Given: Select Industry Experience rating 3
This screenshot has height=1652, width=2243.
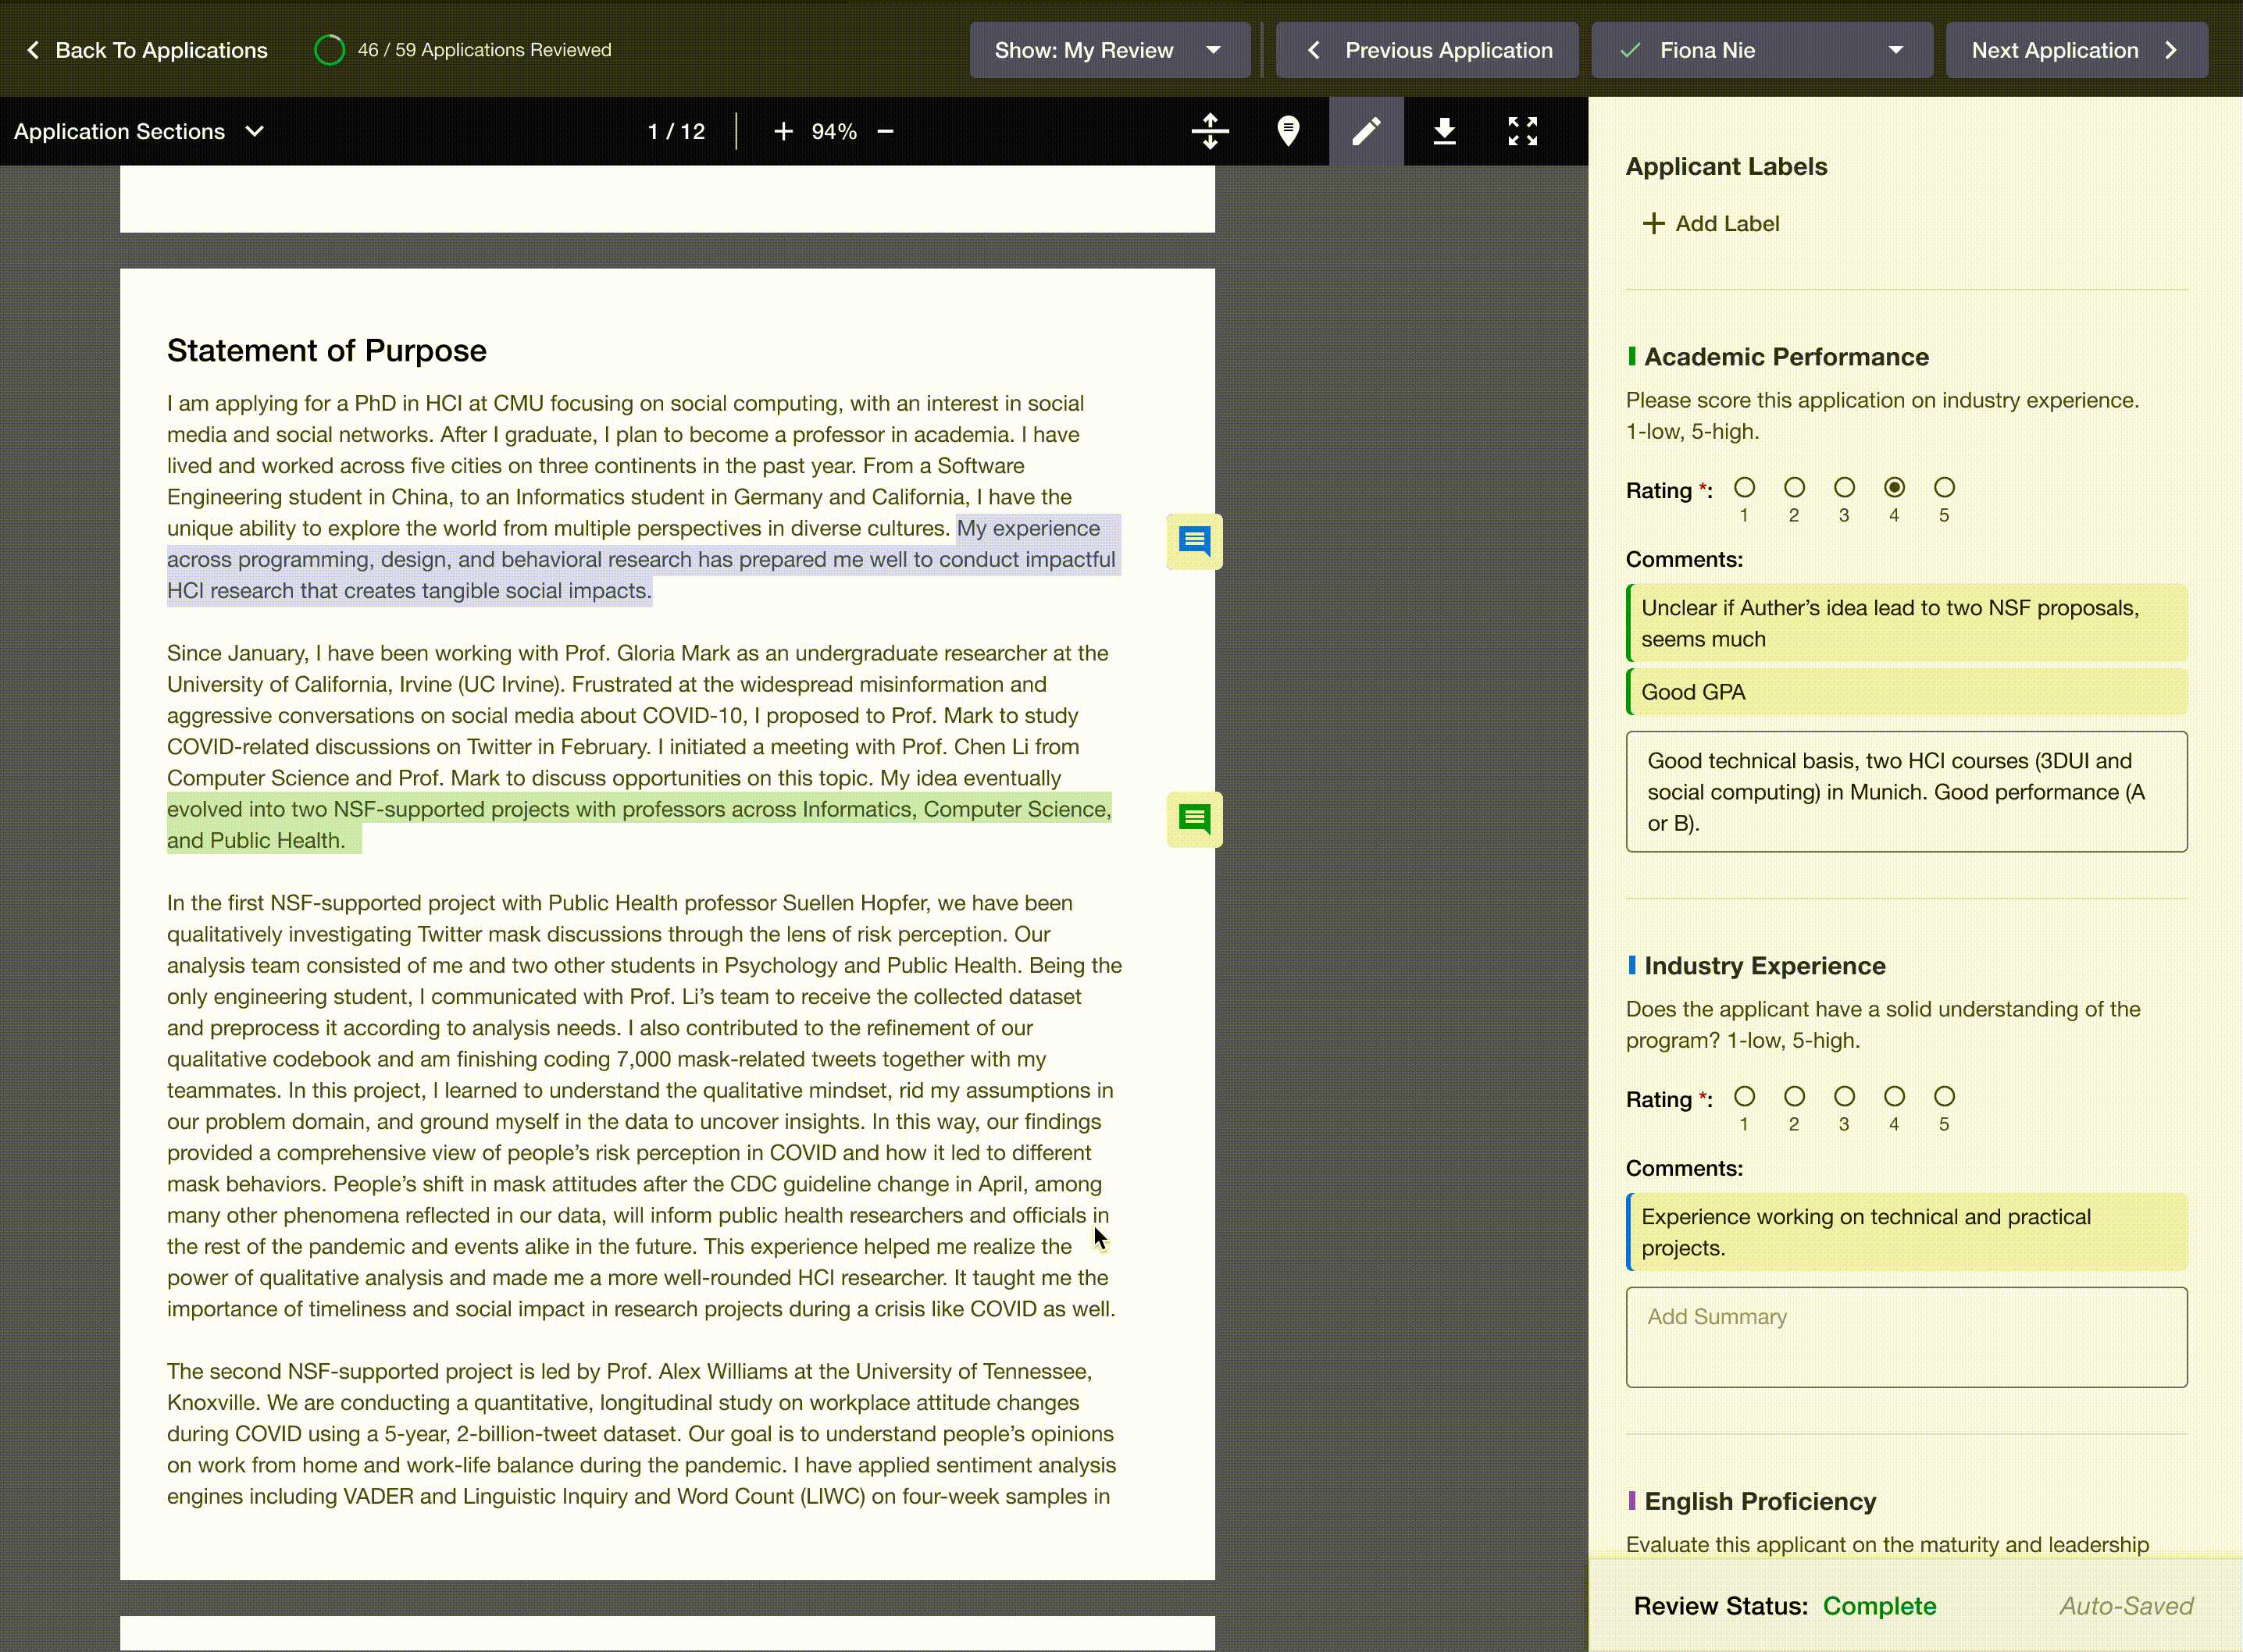Looking at the screenshot, I should (x=1844, y=1097).
